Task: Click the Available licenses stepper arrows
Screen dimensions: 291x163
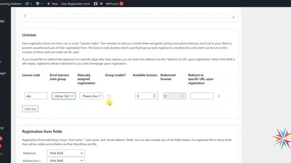Action: (154, 96)
